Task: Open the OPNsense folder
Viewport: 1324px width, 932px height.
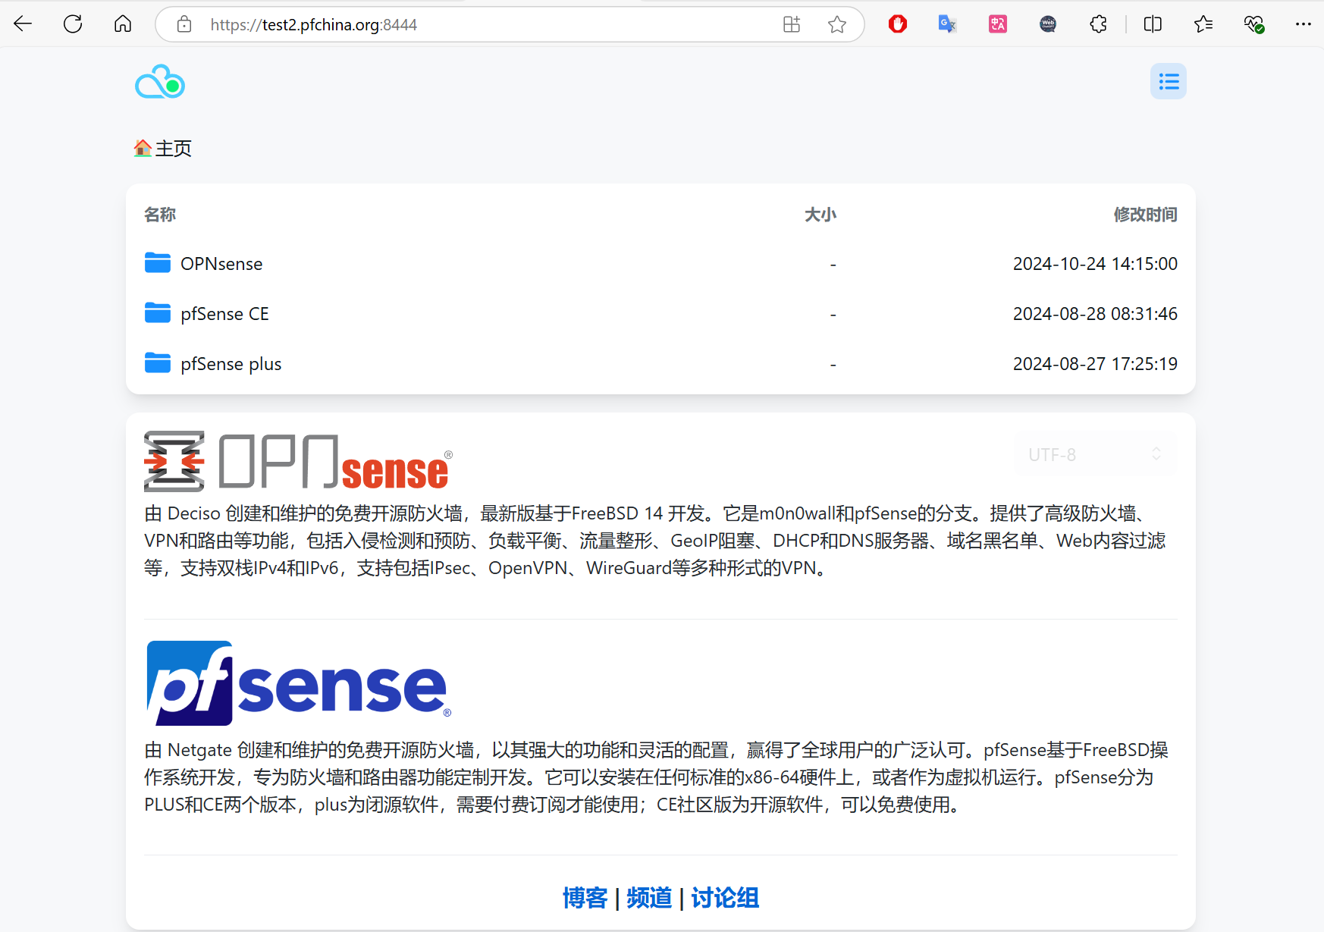Action: (x=221, y=264)
